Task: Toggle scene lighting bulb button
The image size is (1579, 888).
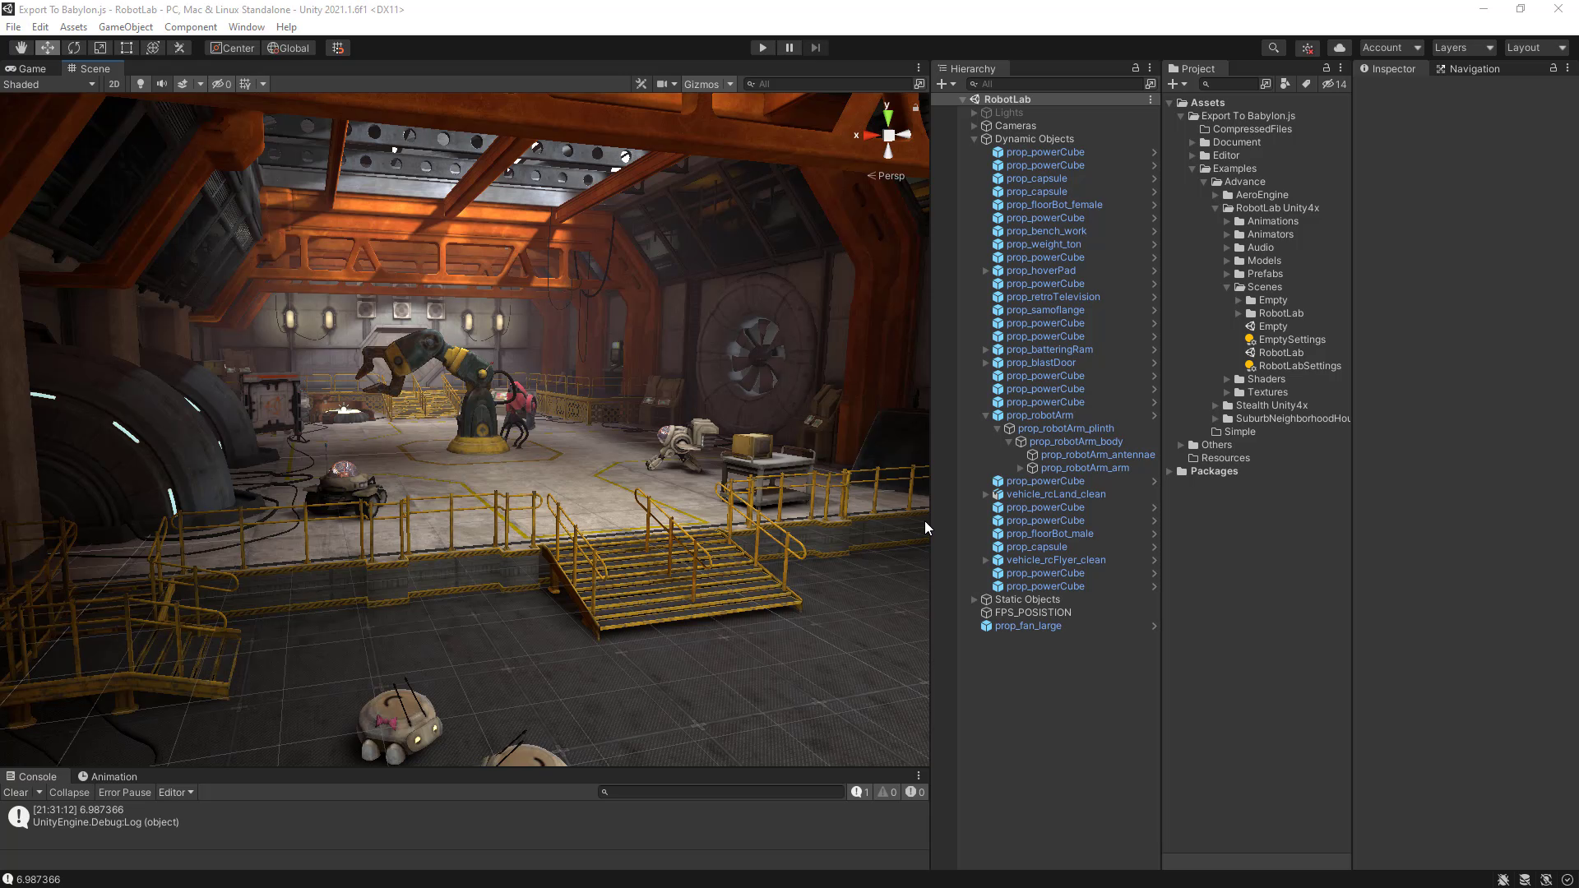Action: 141,84
